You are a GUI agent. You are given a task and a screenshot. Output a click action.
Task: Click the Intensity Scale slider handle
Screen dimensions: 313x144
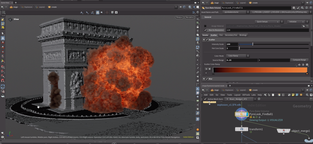253,44
